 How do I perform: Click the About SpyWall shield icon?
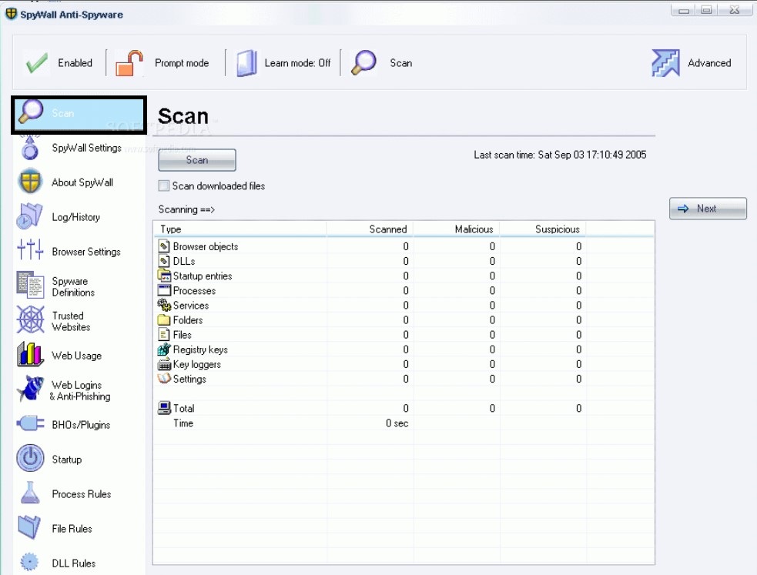coord(30,182)
